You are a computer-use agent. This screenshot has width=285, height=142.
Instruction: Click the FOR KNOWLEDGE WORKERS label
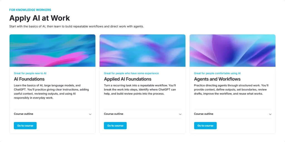30,10
